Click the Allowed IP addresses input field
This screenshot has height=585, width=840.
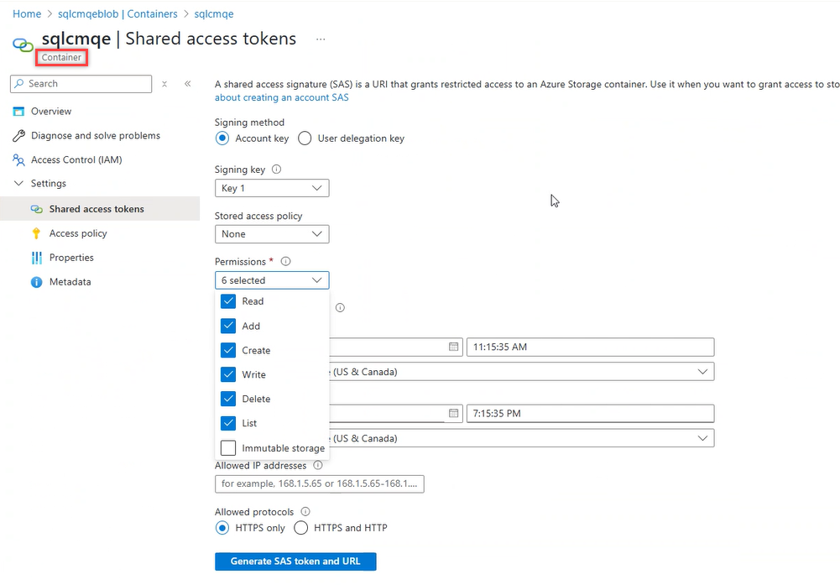click(319, 484)
